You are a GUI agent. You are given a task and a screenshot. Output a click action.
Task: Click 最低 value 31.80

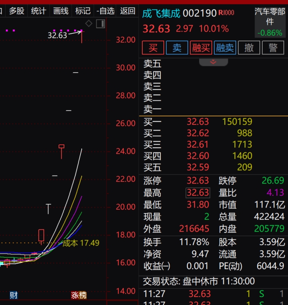pos(198,205)
